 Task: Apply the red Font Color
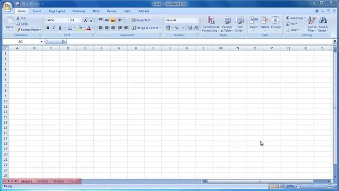coord(88,28)
